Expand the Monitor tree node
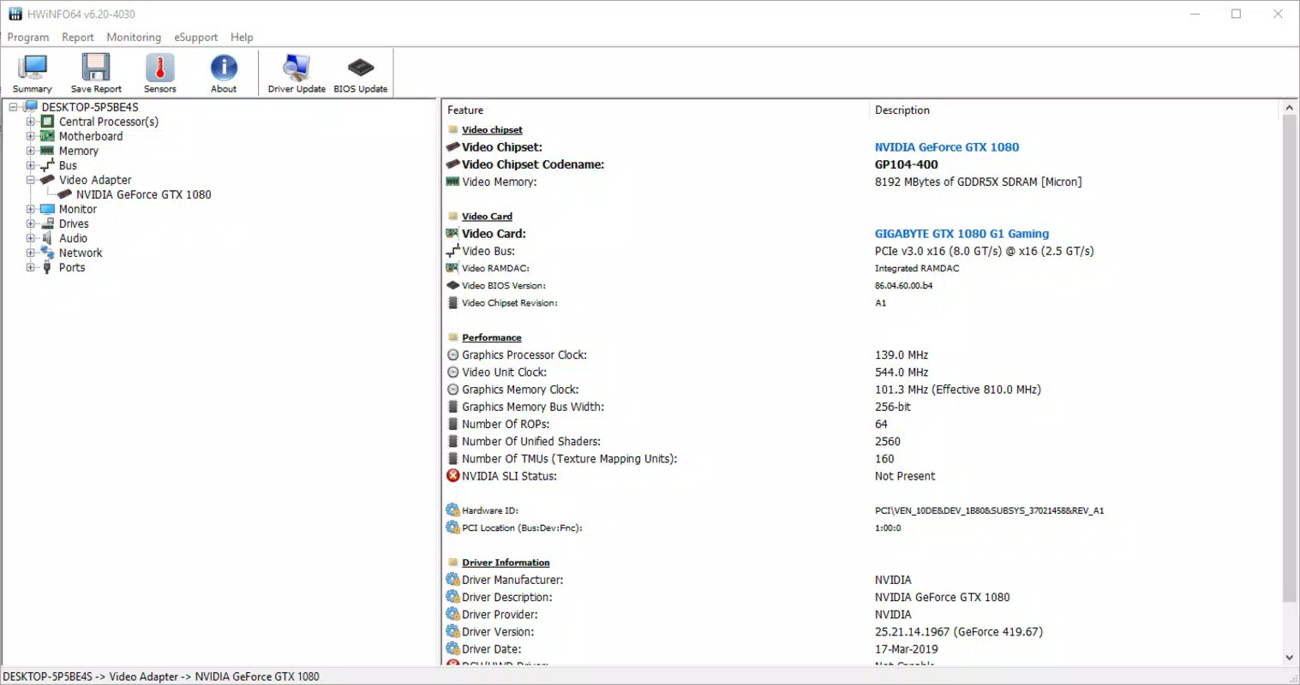Image resolution: width=1300 pixels, height=685 pixels. tap(30, 209)
